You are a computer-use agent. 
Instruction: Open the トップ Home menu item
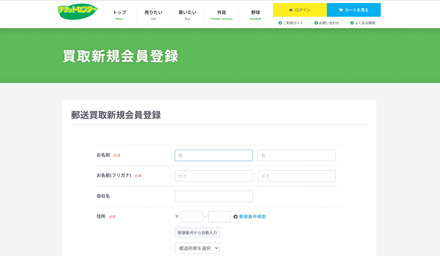pyautogui.click(x=119, y=14)
